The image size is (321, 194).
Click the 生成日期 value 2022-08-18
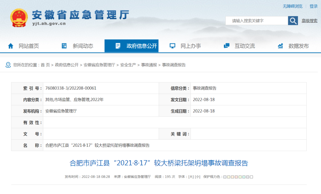coord(204,111)
